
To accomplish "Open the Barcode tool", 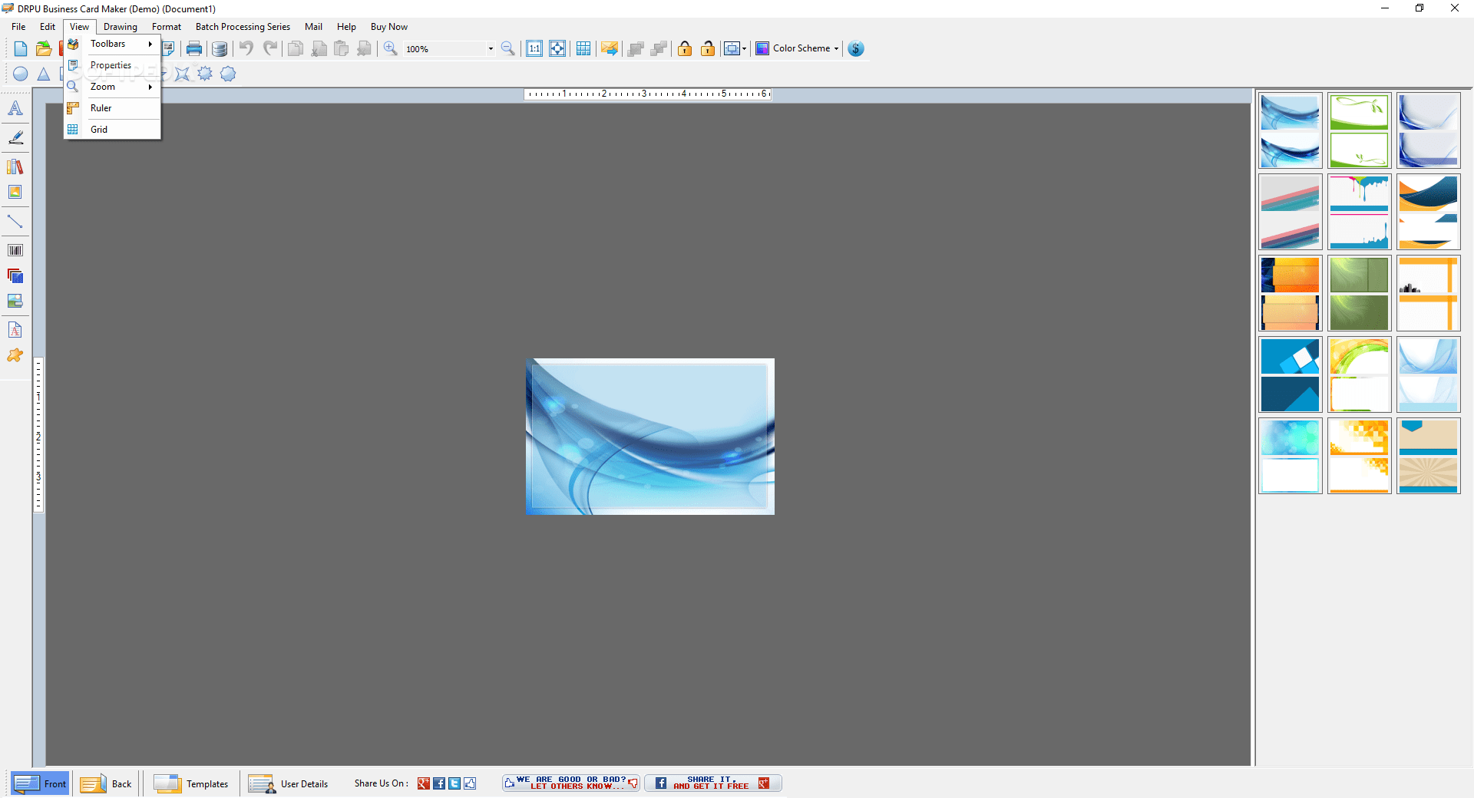I will coord(14,249).
